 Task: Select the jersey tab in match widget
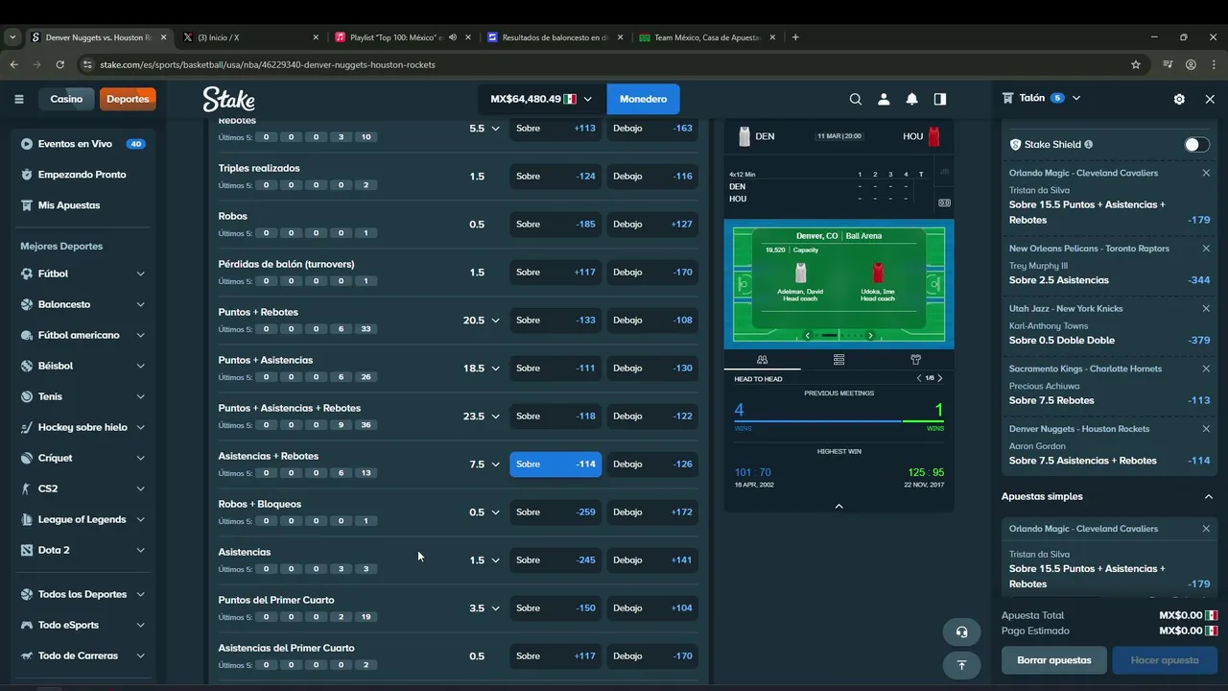pos(915,360)
